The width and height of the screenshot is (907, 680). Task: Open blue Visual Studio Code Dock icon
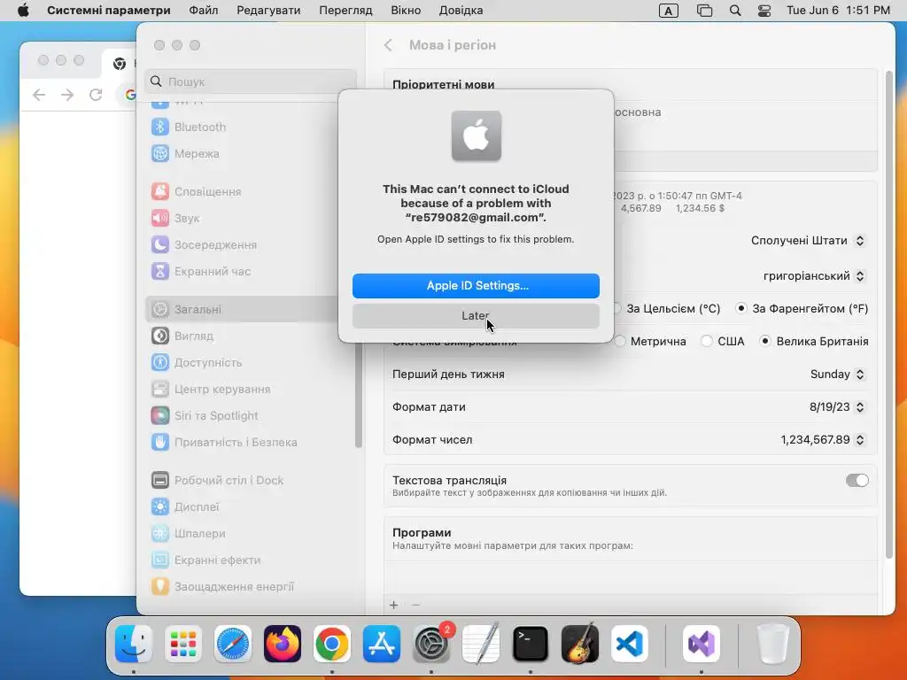(x=630, y=644)
